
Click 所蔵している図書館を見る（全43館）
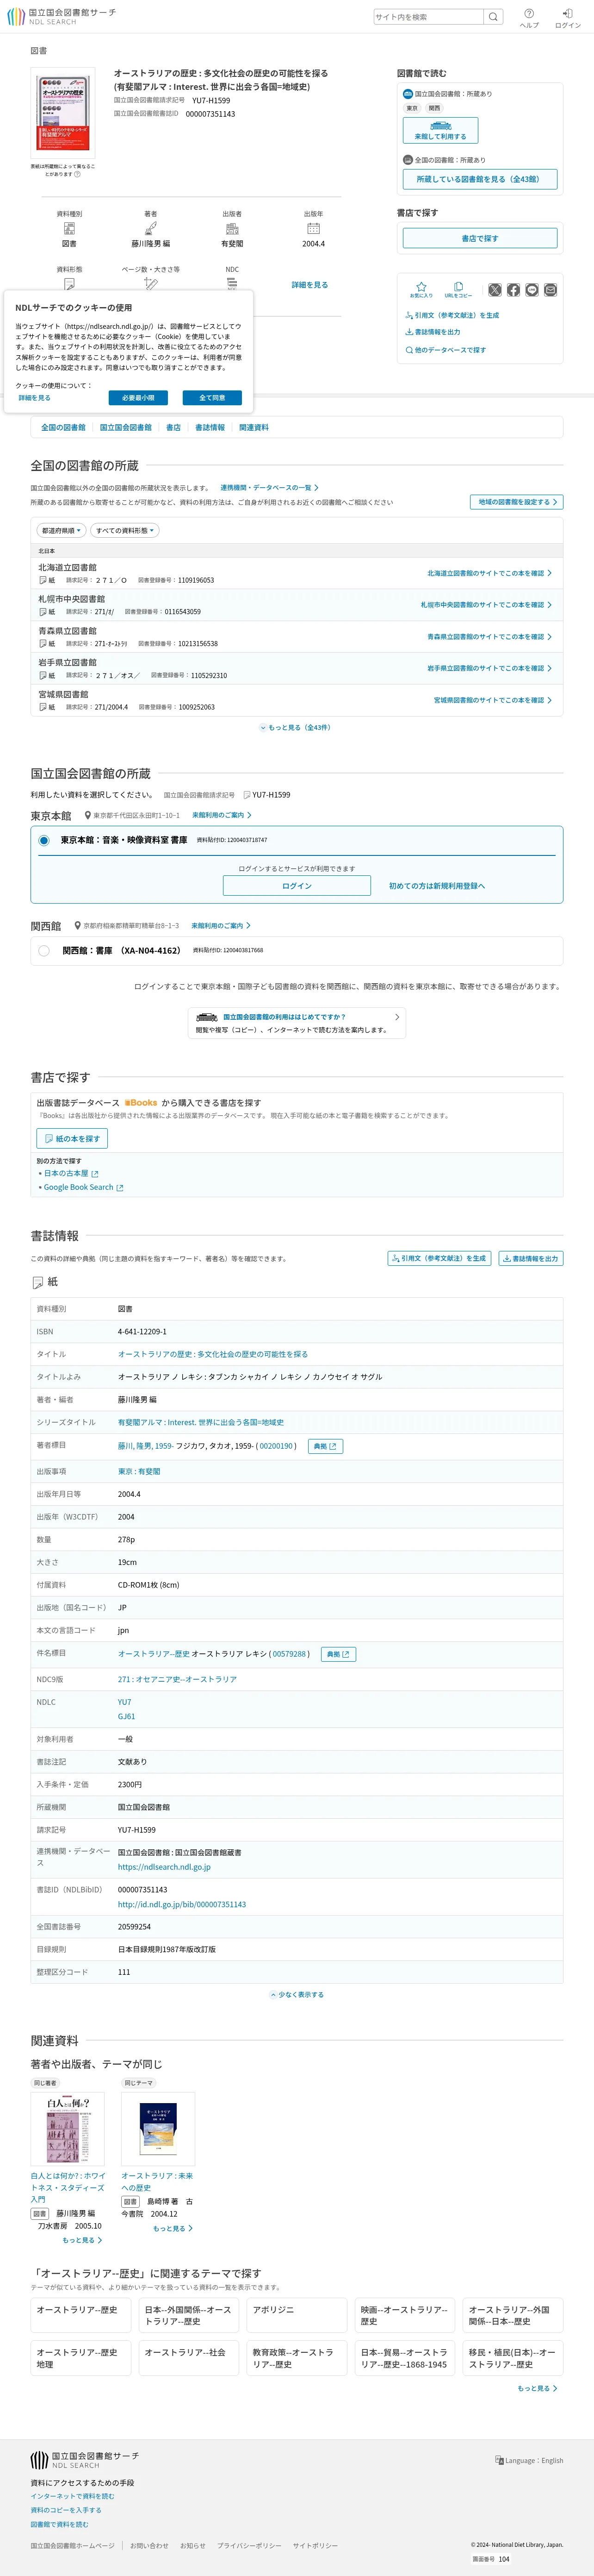pos(479,179)
